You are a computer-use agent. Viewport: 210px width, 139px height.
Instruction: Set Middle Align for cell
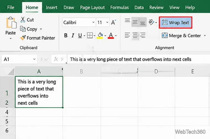click(x=135, y=22)
